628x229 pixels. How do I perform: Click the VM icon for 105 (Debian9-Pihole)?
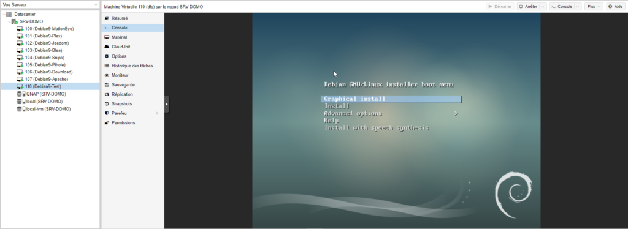pyautogui.click(x=20, y=65)
